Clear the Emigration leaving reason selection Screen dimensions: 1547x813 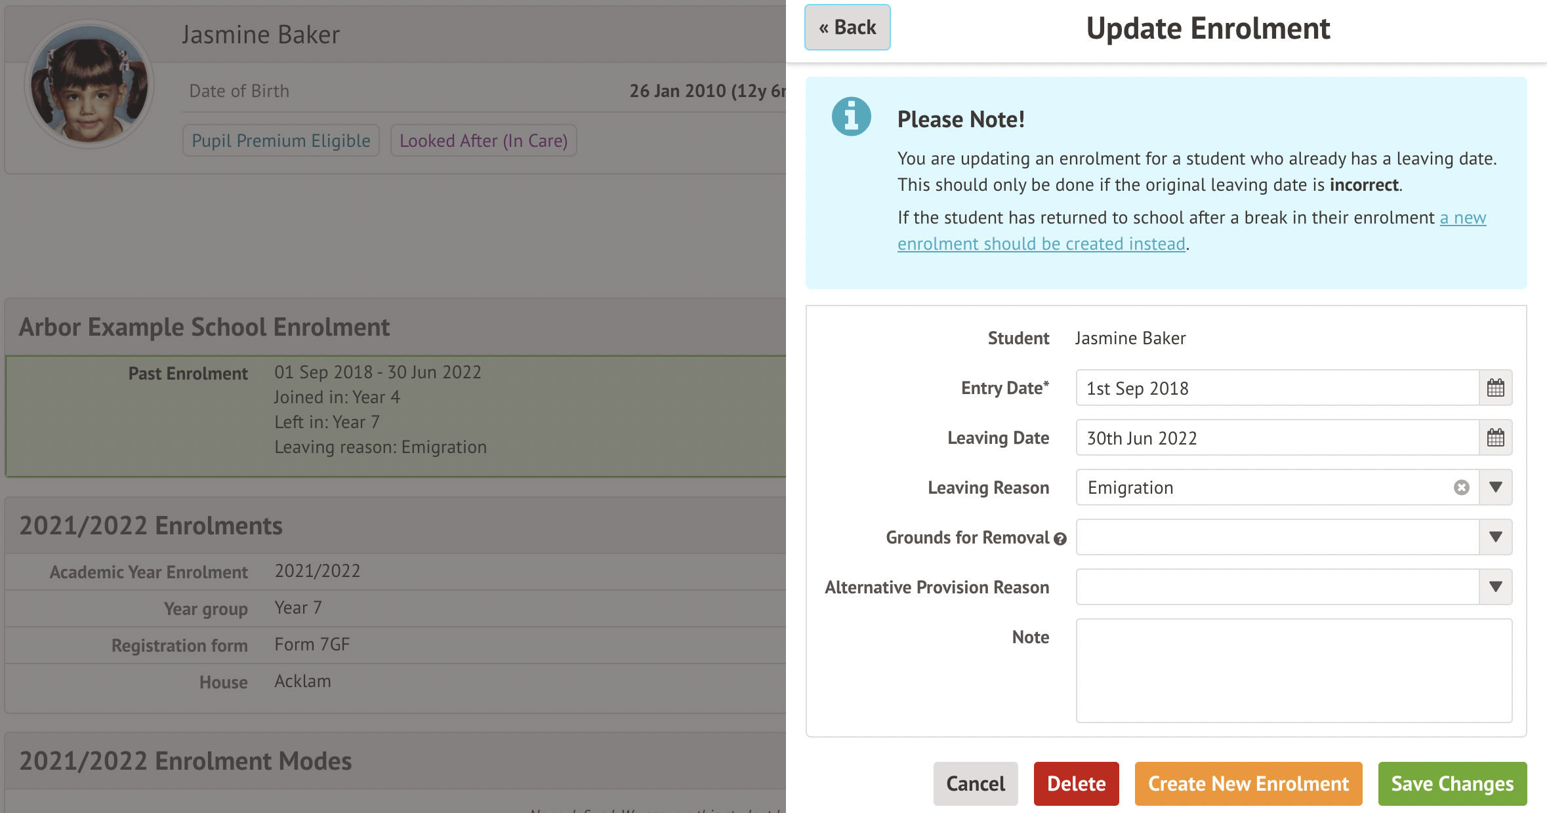coord(1461,487)
